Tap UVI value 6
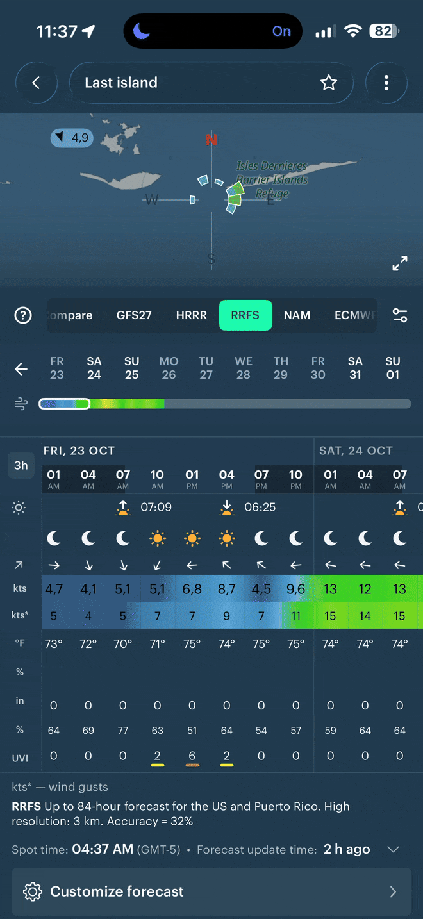This screenshot has width=423, height=919. tap(192, 756)
